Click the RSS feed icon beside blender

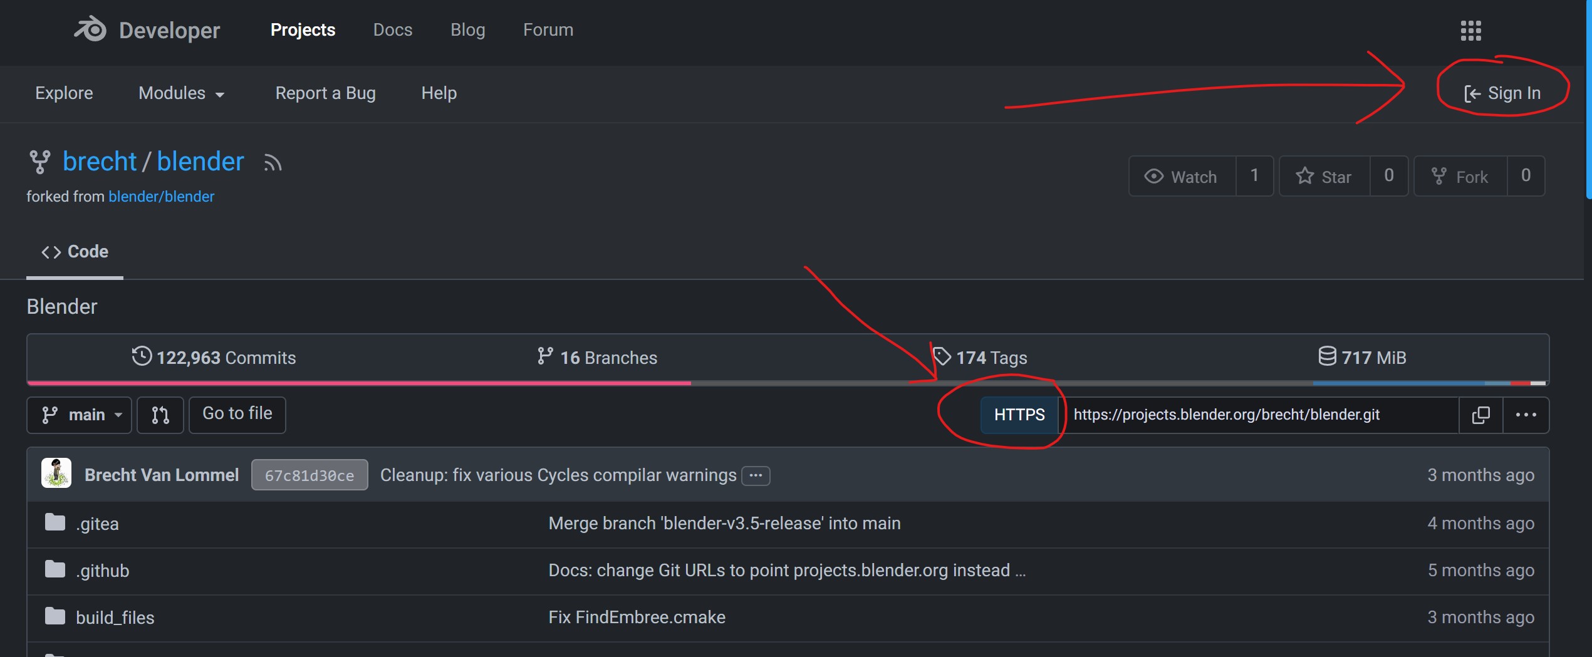click(273, 163)
